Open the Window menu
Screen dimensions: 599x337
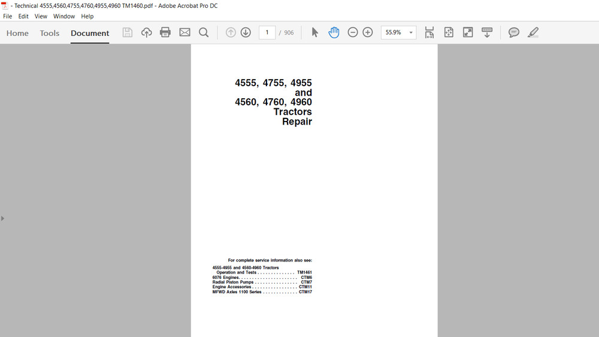pyautogui.click(x=64, y=16)
